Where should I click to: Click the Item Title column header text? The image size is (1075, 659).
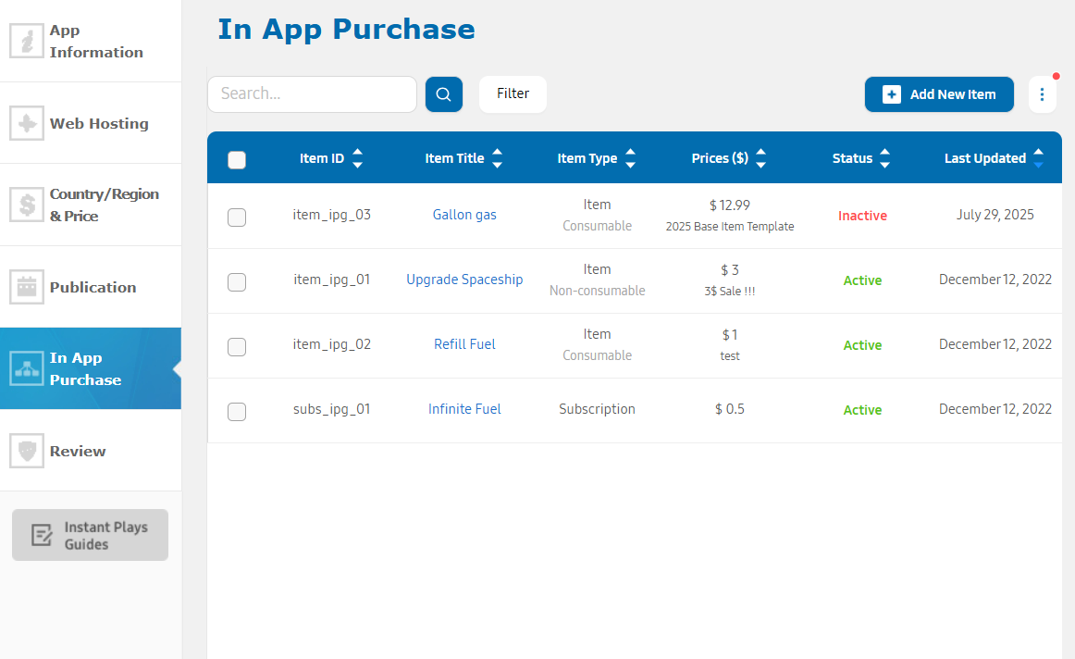tap(454, 158)
